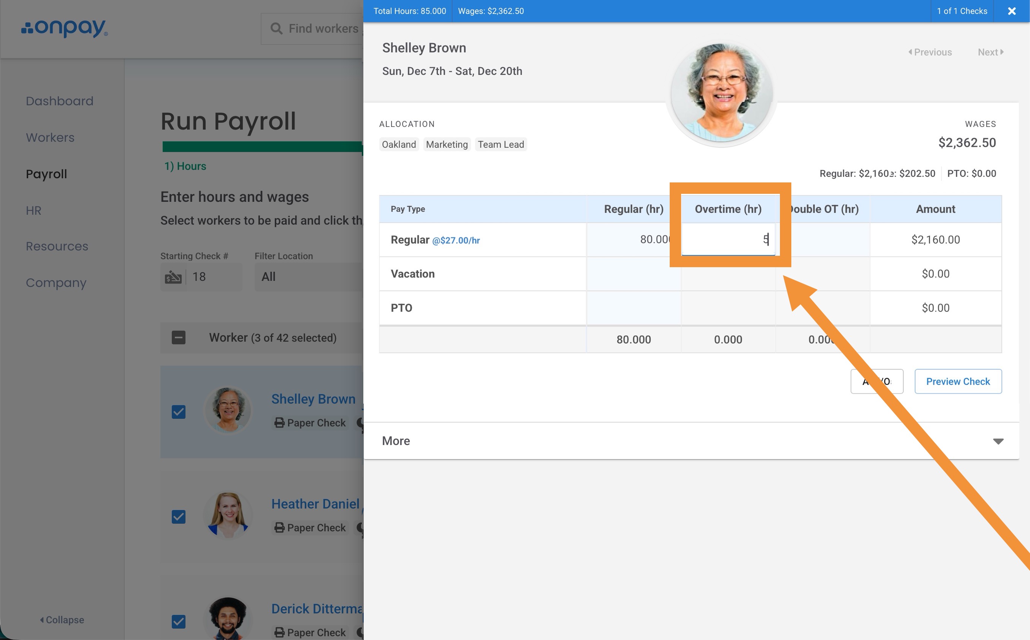This screenshot has width=1030, height=640.
Task: Collapse the left sidebar
Action: (x=62, y=620)
